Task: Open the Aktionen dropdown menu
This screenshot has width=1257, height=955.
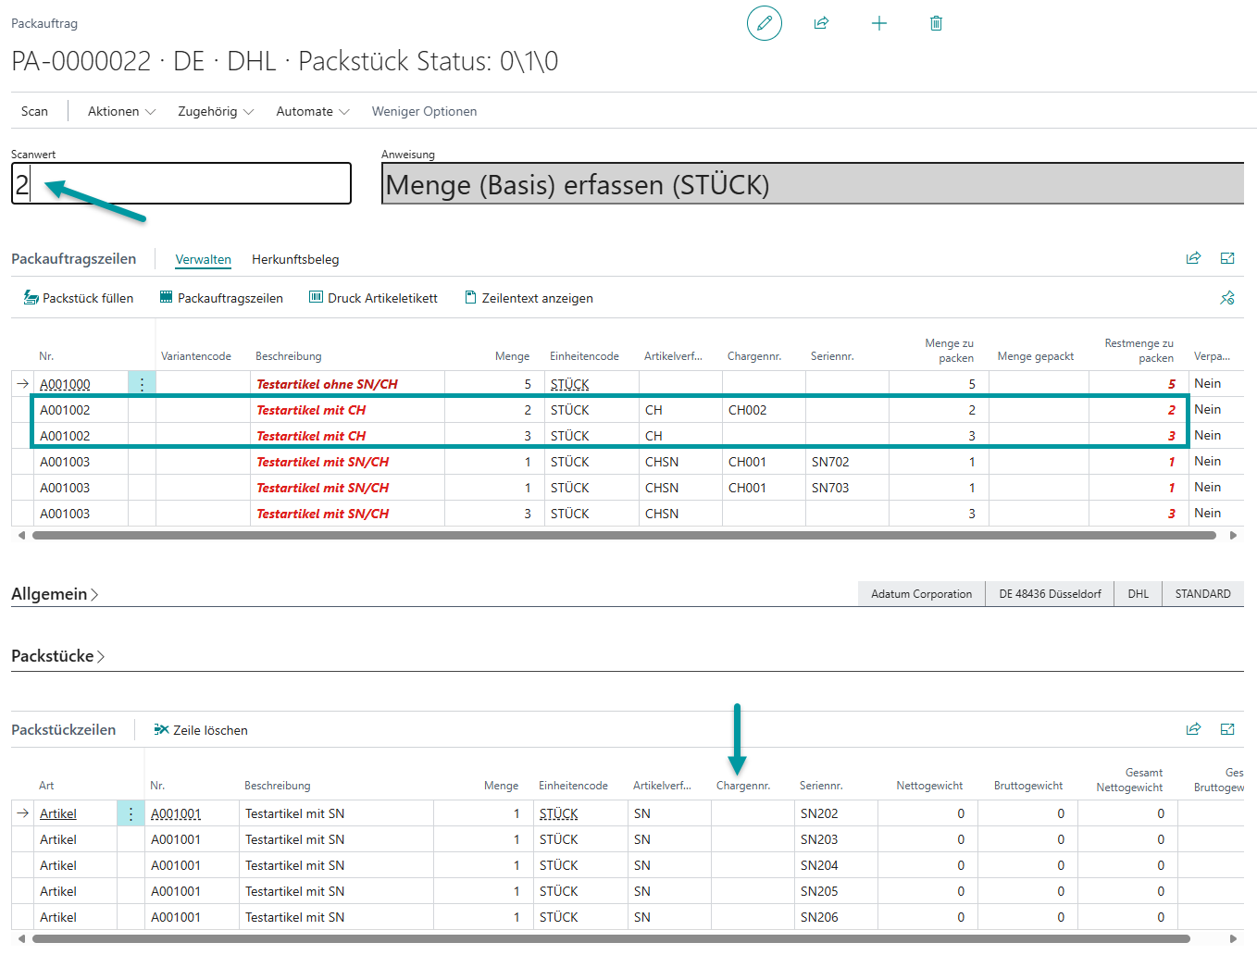Action: 121,111
